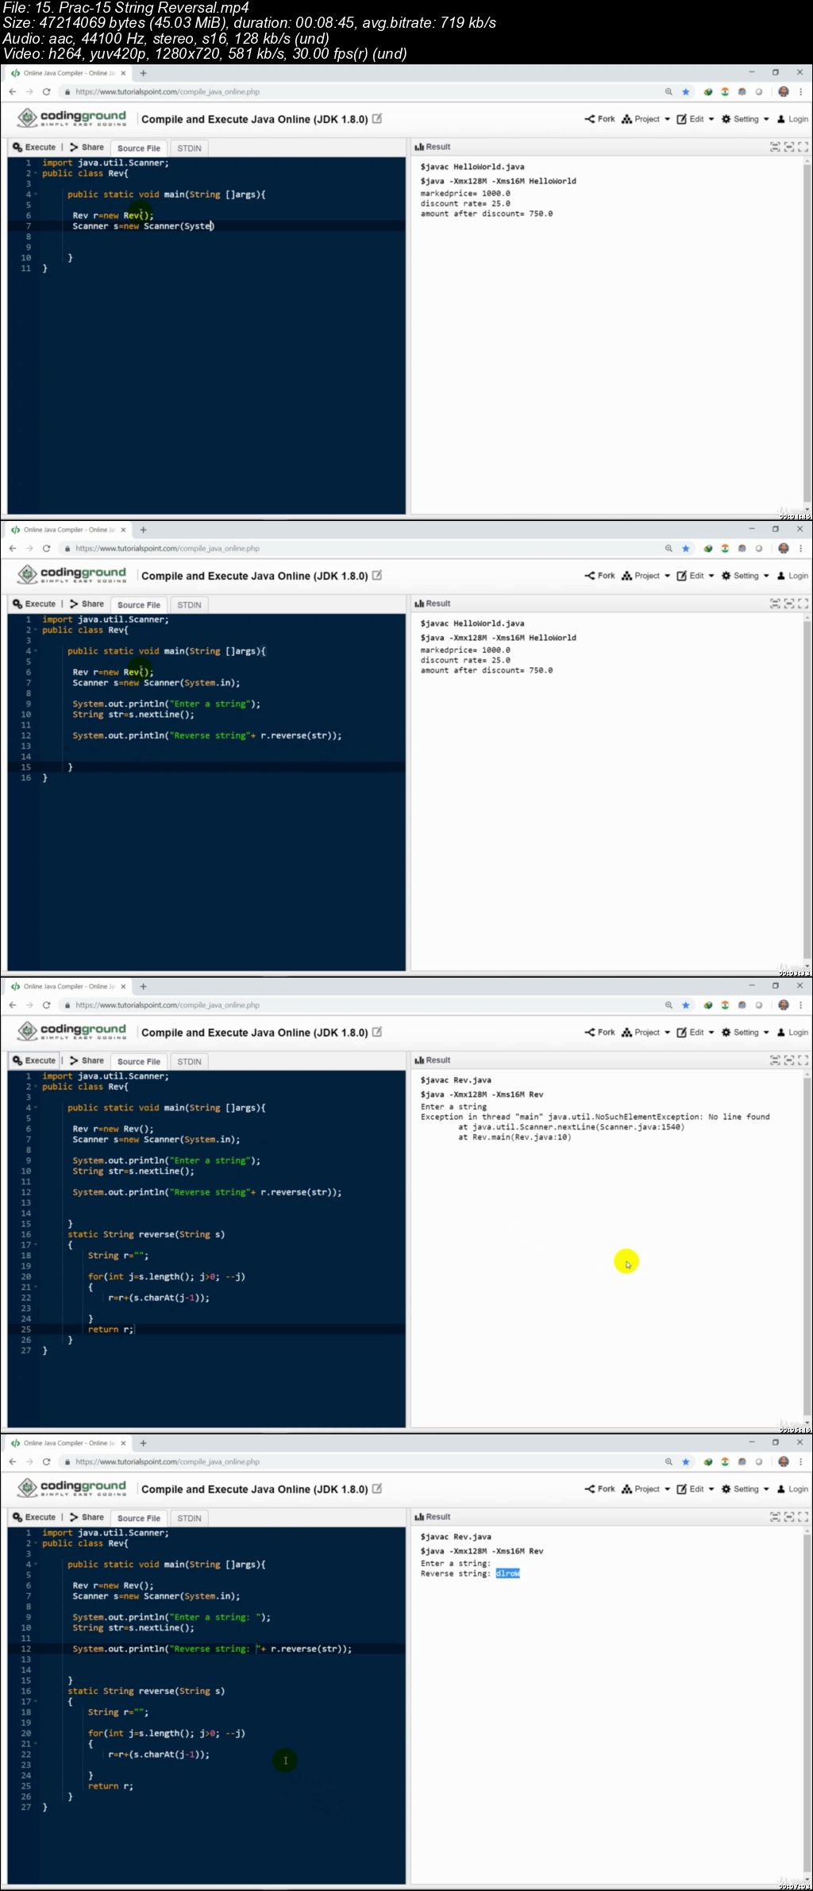
Task: Click the browser back arrow in the first frame
Action: 13,92
